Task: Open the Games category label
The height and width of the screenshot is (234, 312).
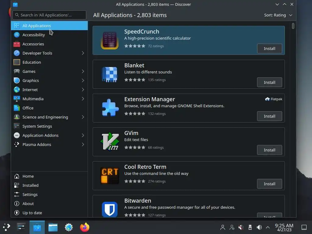Action: [x=29, y=71]
